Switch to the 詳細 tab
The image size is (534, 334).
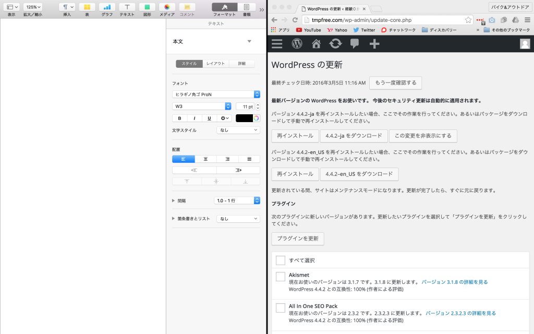click(242, 63)
